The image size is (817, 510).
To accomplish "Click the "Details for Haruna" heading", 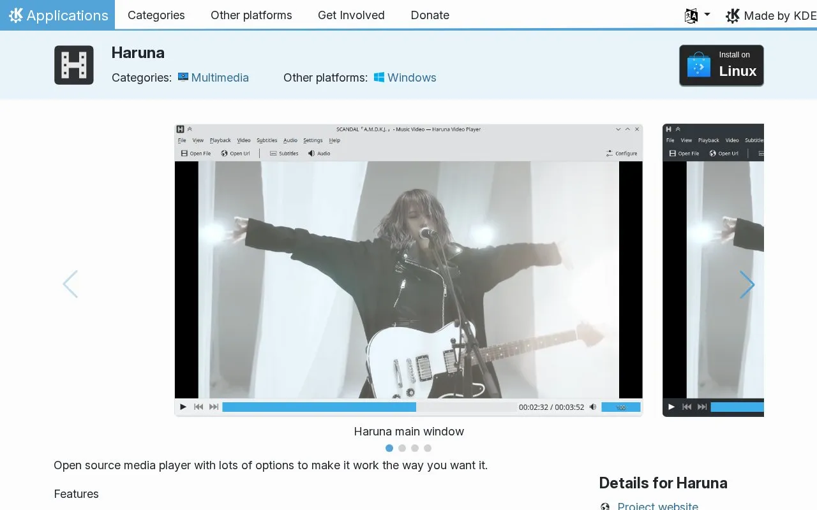I will [663, 483].
